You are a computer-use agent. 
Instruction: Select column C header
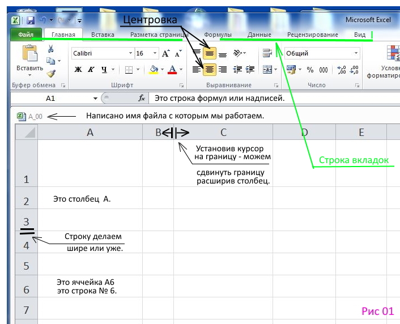[224, 133]
